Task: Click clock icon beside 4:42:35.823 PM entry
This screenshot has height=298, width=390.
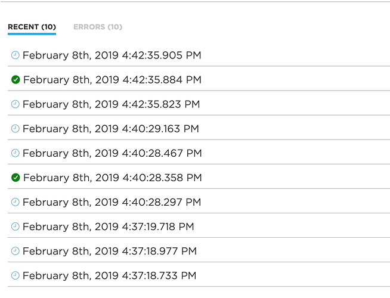Action: coord(16,104)
